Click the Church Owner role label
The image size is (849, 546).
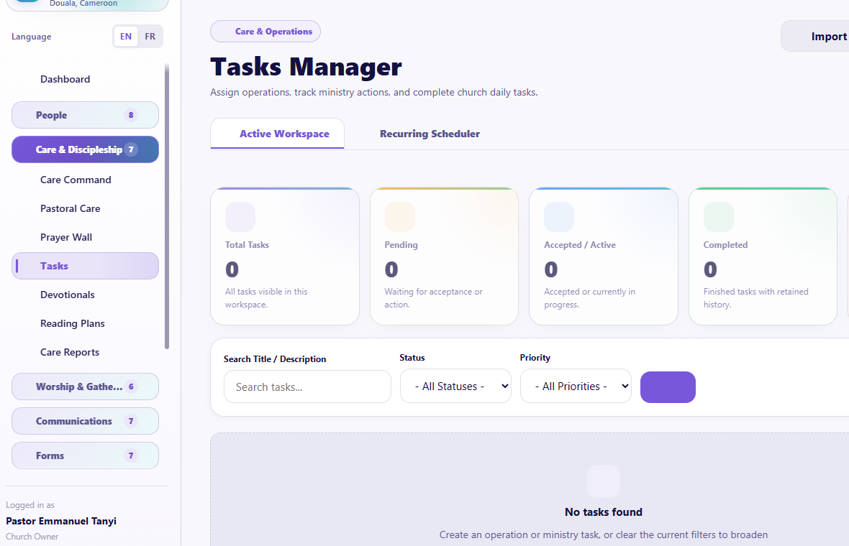[x=32, y=537]
